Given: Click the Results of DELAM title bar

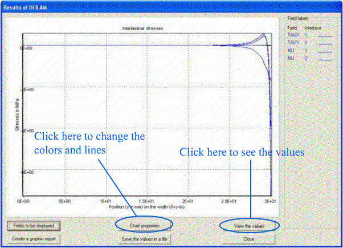Looking at the screenshot, I should [171, 5].
